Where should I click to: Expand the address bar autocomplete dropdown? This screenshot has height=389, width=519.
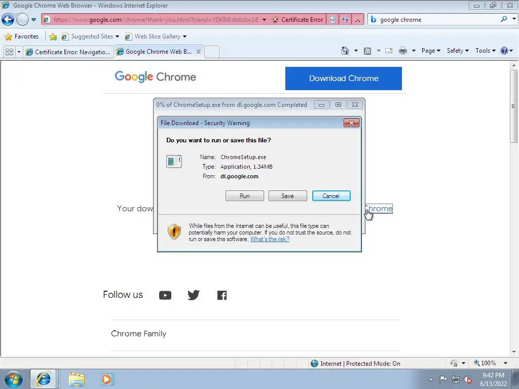click(x=264, y=20)
